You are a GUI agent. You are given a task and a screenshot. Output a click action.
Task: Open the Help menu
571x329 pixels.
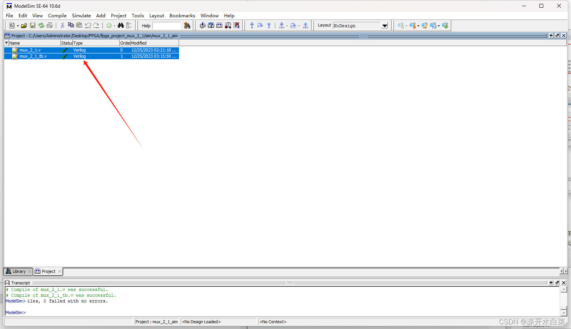click(x=229, y=16)
